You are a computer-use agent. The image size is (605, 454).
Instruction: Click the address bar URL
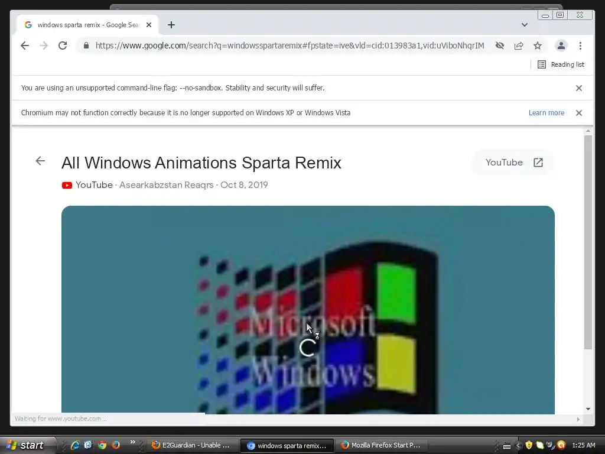290,46
